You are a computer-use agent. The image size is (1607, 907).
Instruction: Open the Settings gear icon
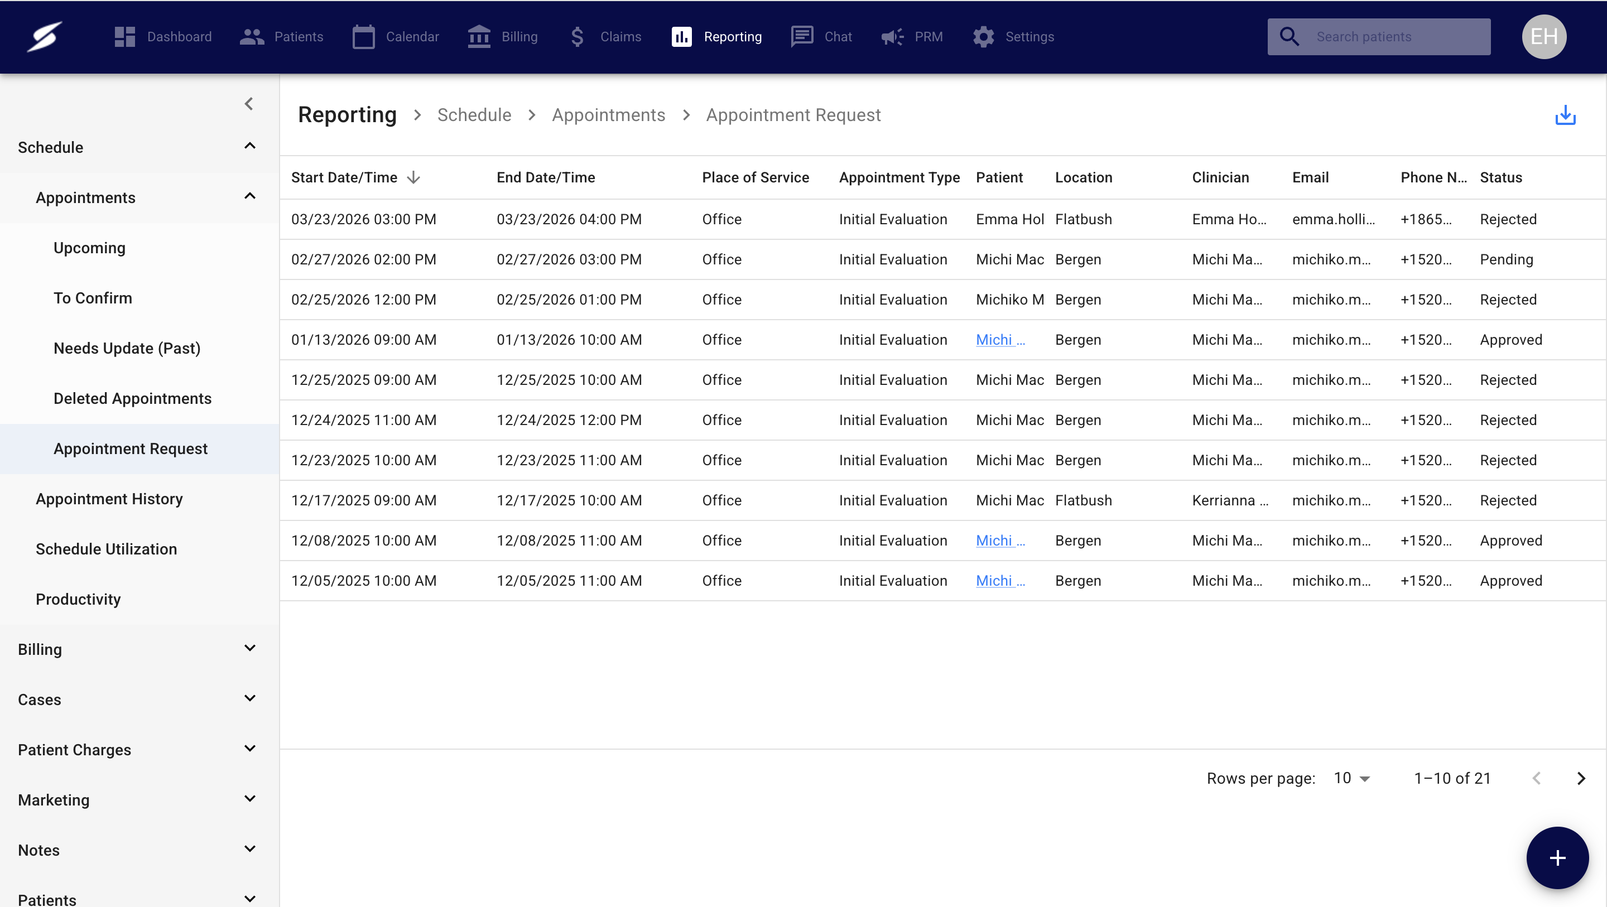coord(983,37)
